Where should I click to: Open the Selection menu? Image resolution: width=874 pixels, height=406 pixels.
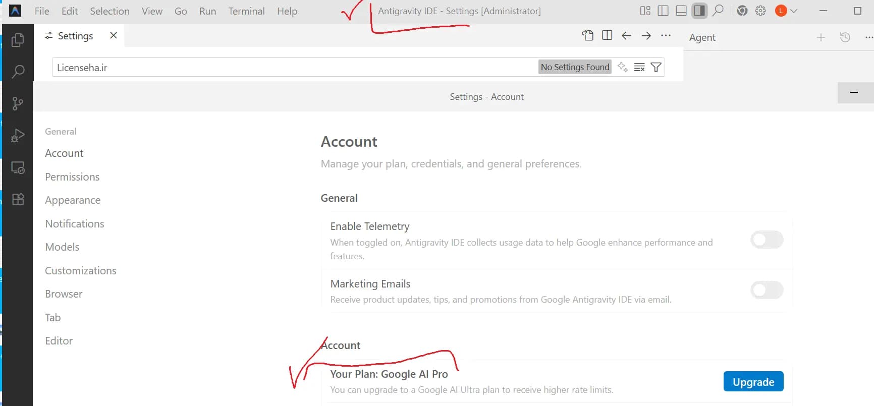coord(110,11)
